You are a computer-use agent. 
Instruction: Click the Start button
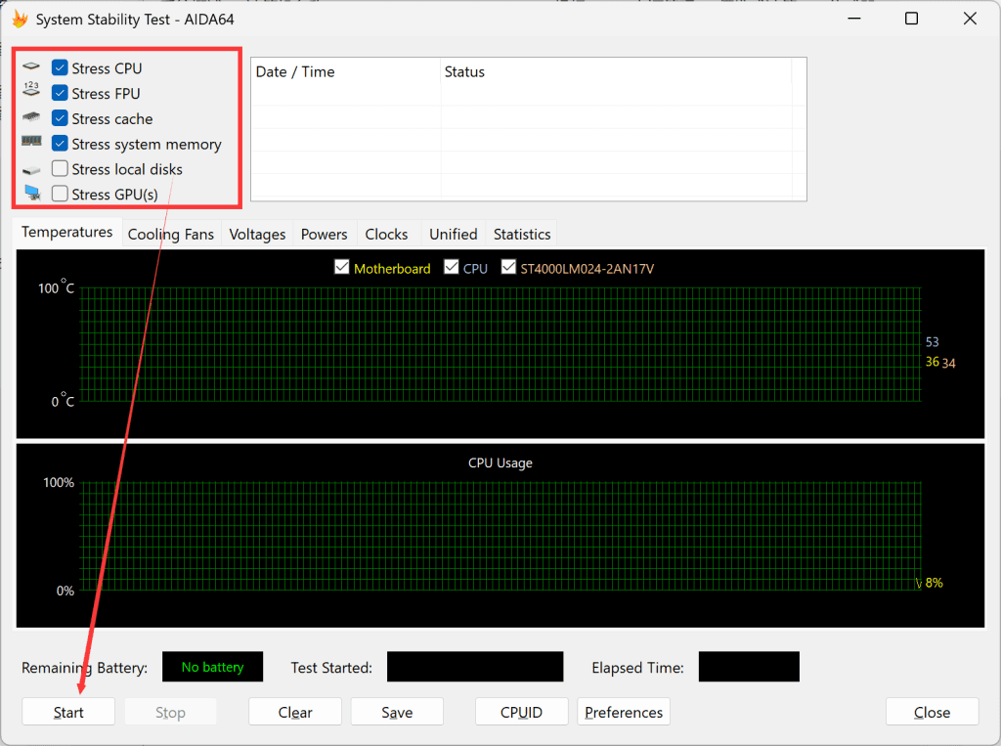pos(68,712)
